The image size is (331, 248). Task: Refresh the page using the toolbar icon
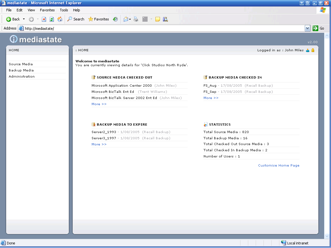(52, 19)
